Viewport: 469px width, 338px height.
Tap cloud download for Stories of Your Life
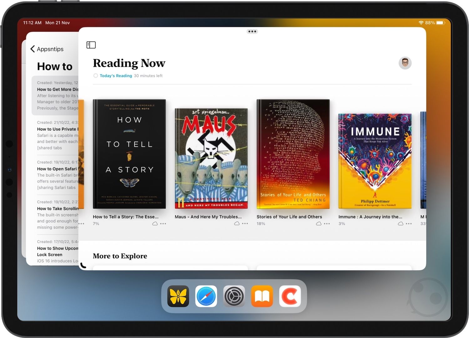(x=319, y=223)
